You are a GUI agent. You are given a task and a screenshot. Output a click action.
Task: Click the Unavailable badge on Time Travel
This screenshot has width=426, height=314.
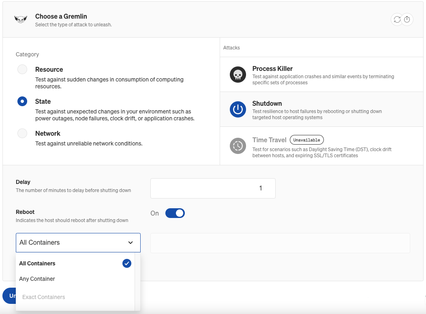307,139
